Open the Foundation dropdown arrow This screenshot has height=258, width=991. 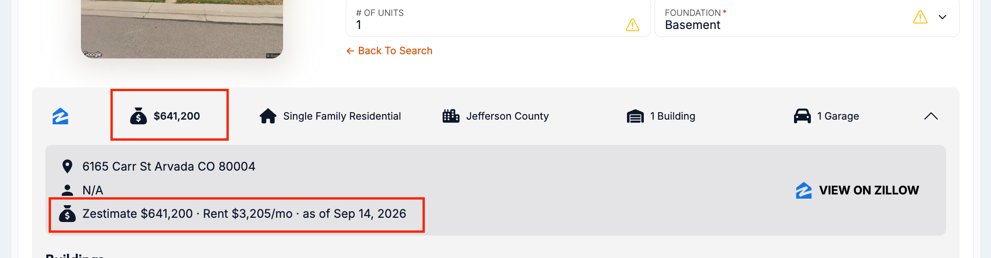pos(943,17)
